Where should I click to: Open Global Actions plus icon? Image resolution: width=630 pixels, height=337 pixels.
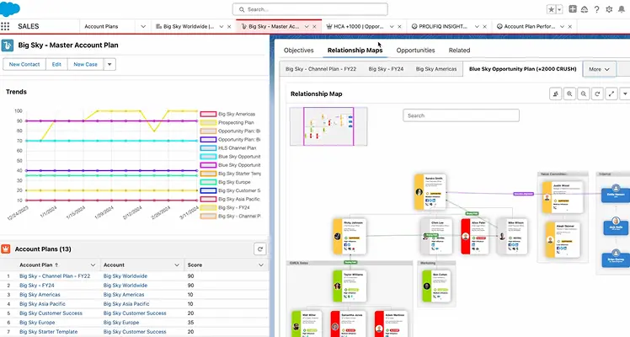pyautogui.click(x=573, y=8)
